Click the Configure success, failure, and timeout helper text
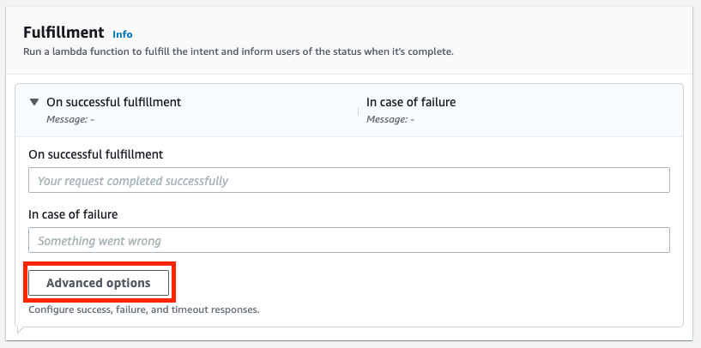Image resolution: width=701 pixels, height=348 pixels. (144, 309)
